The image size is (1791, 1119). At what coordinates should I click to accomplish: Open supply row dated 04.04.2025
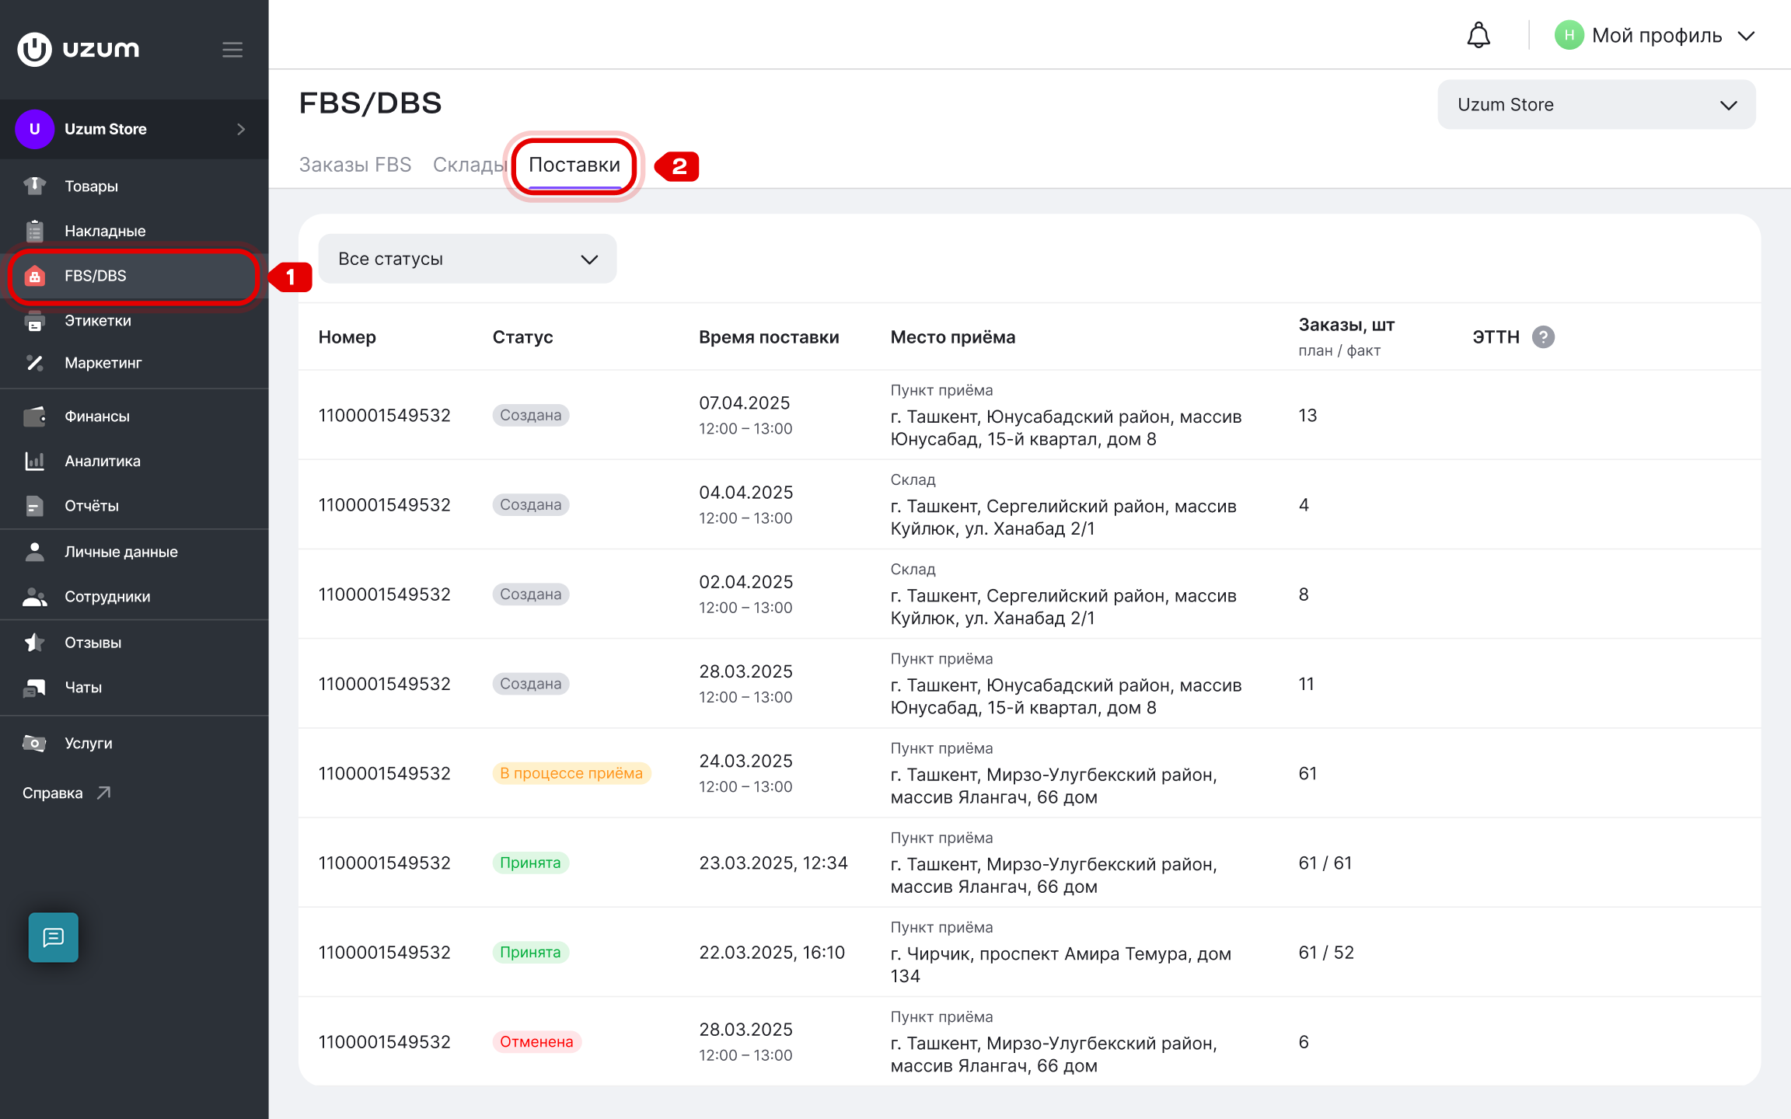point(1029,504)
